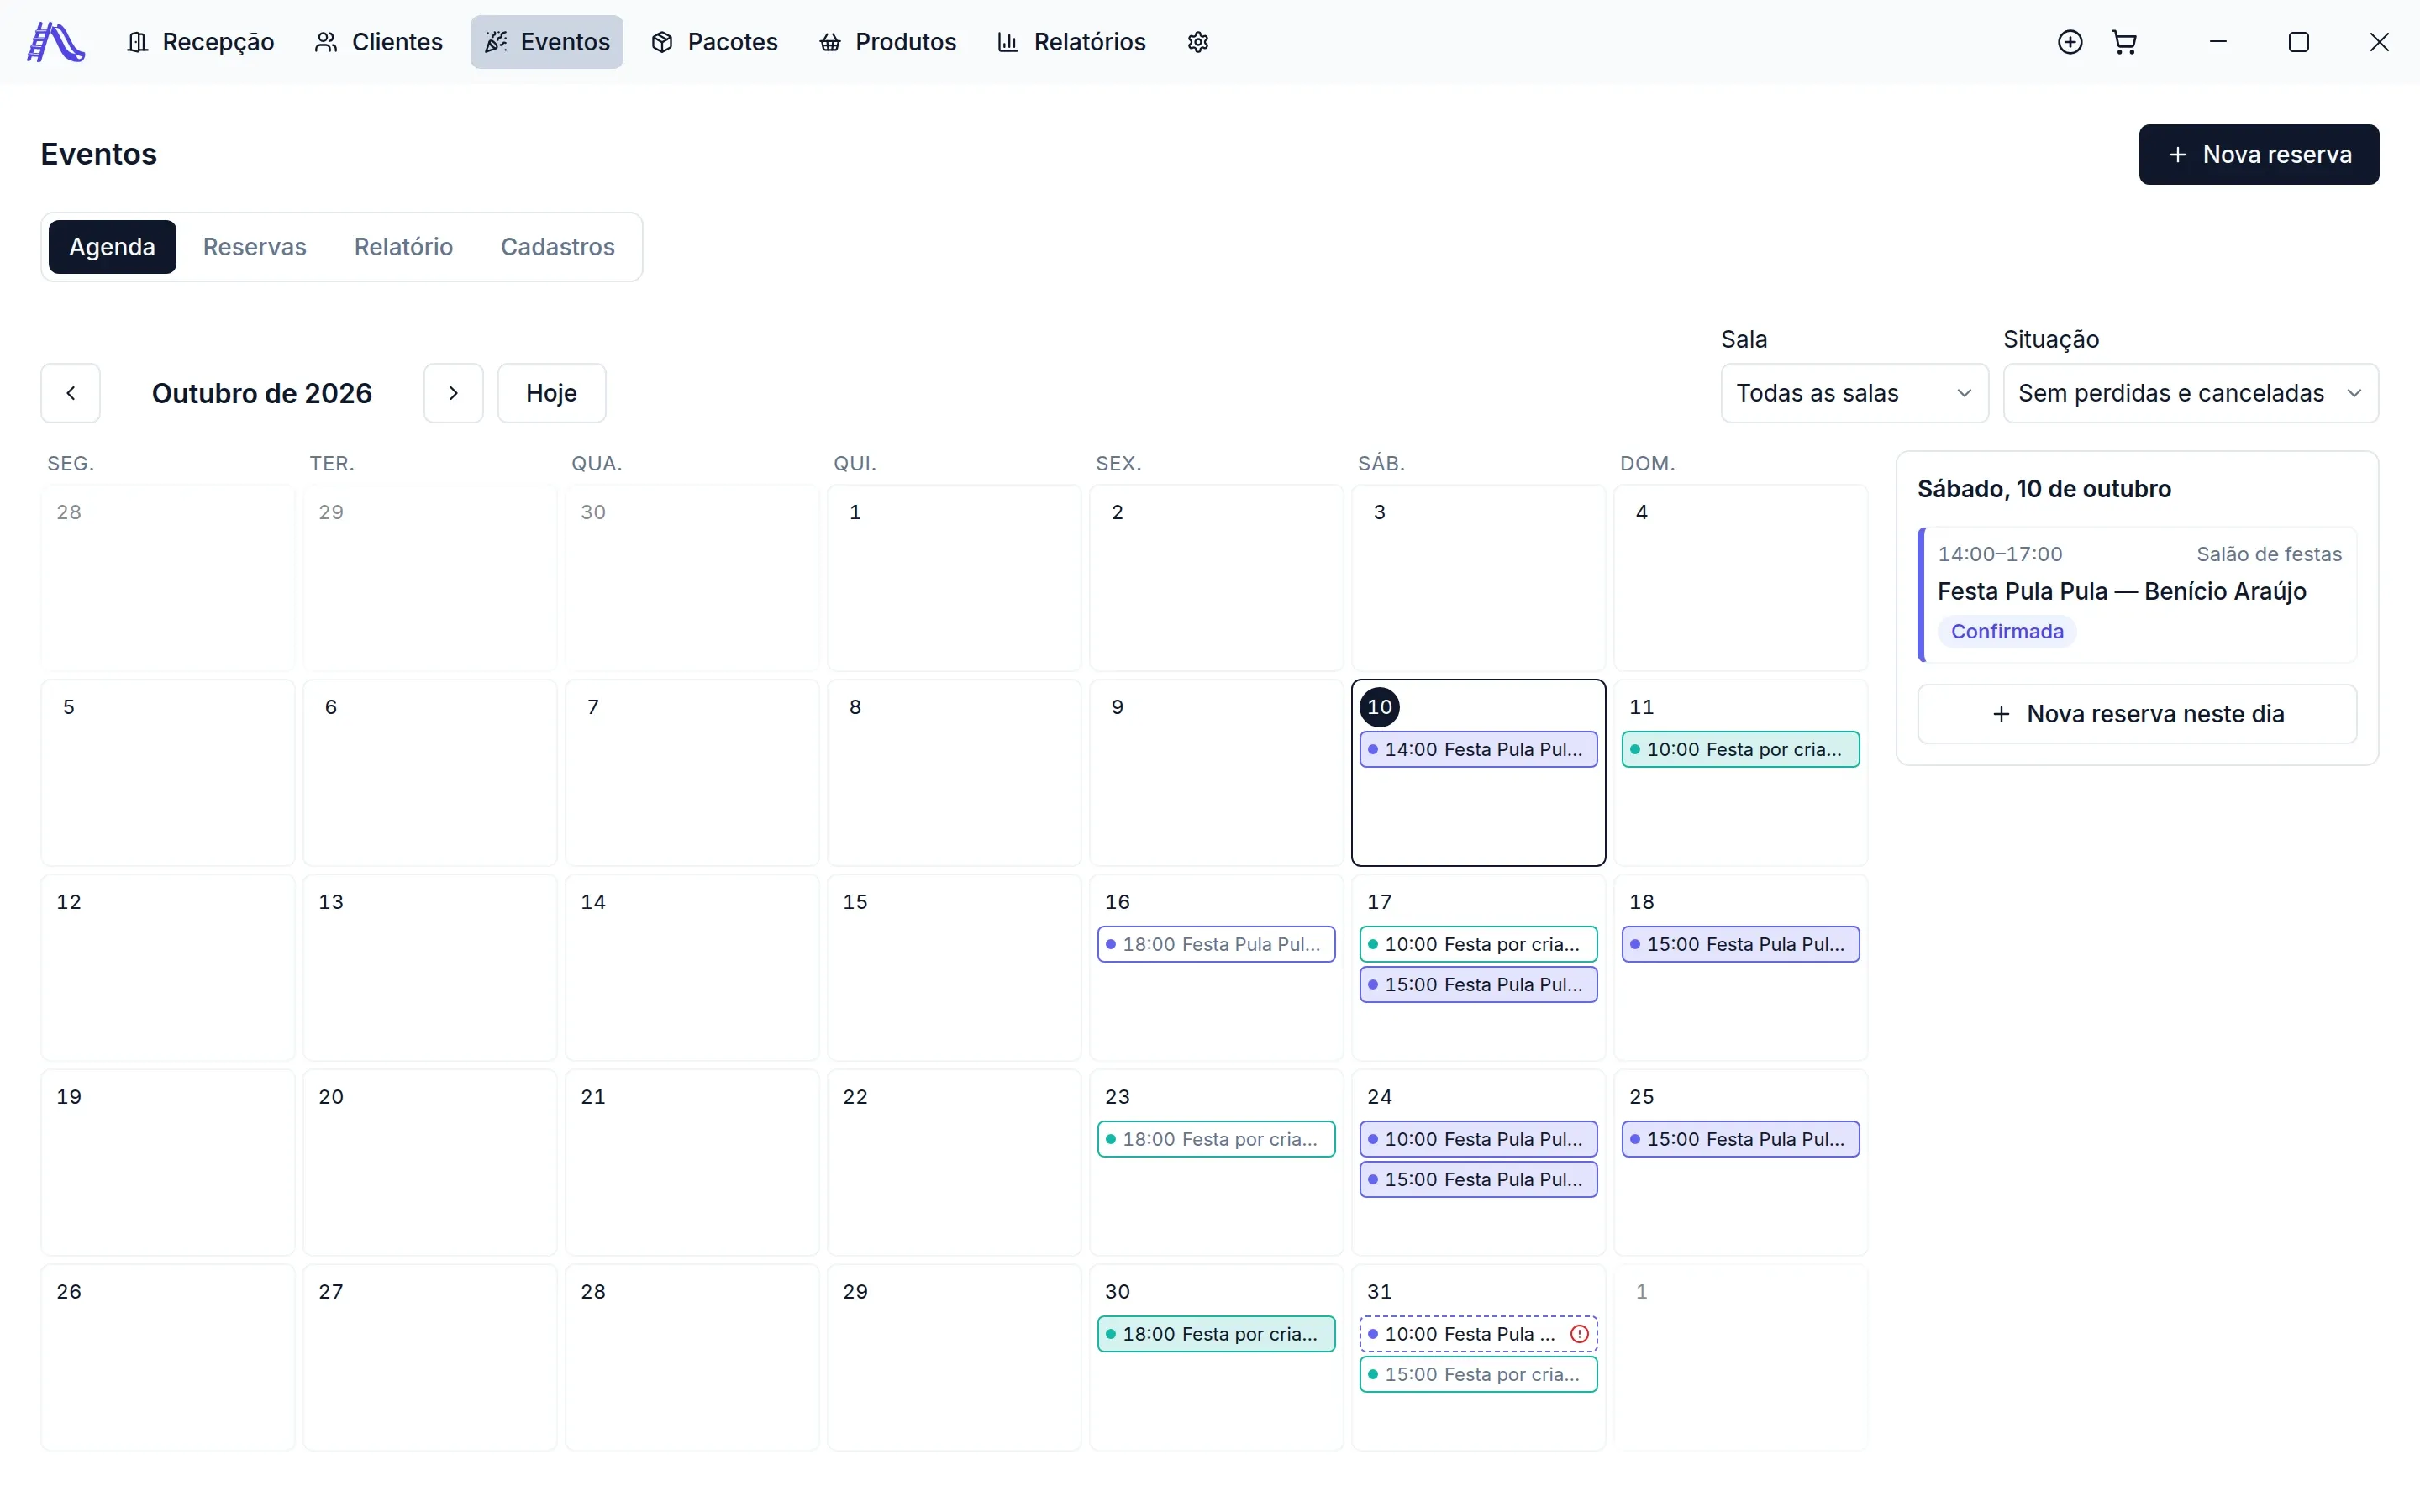Click the Nova reserva button

point(2259,154)
